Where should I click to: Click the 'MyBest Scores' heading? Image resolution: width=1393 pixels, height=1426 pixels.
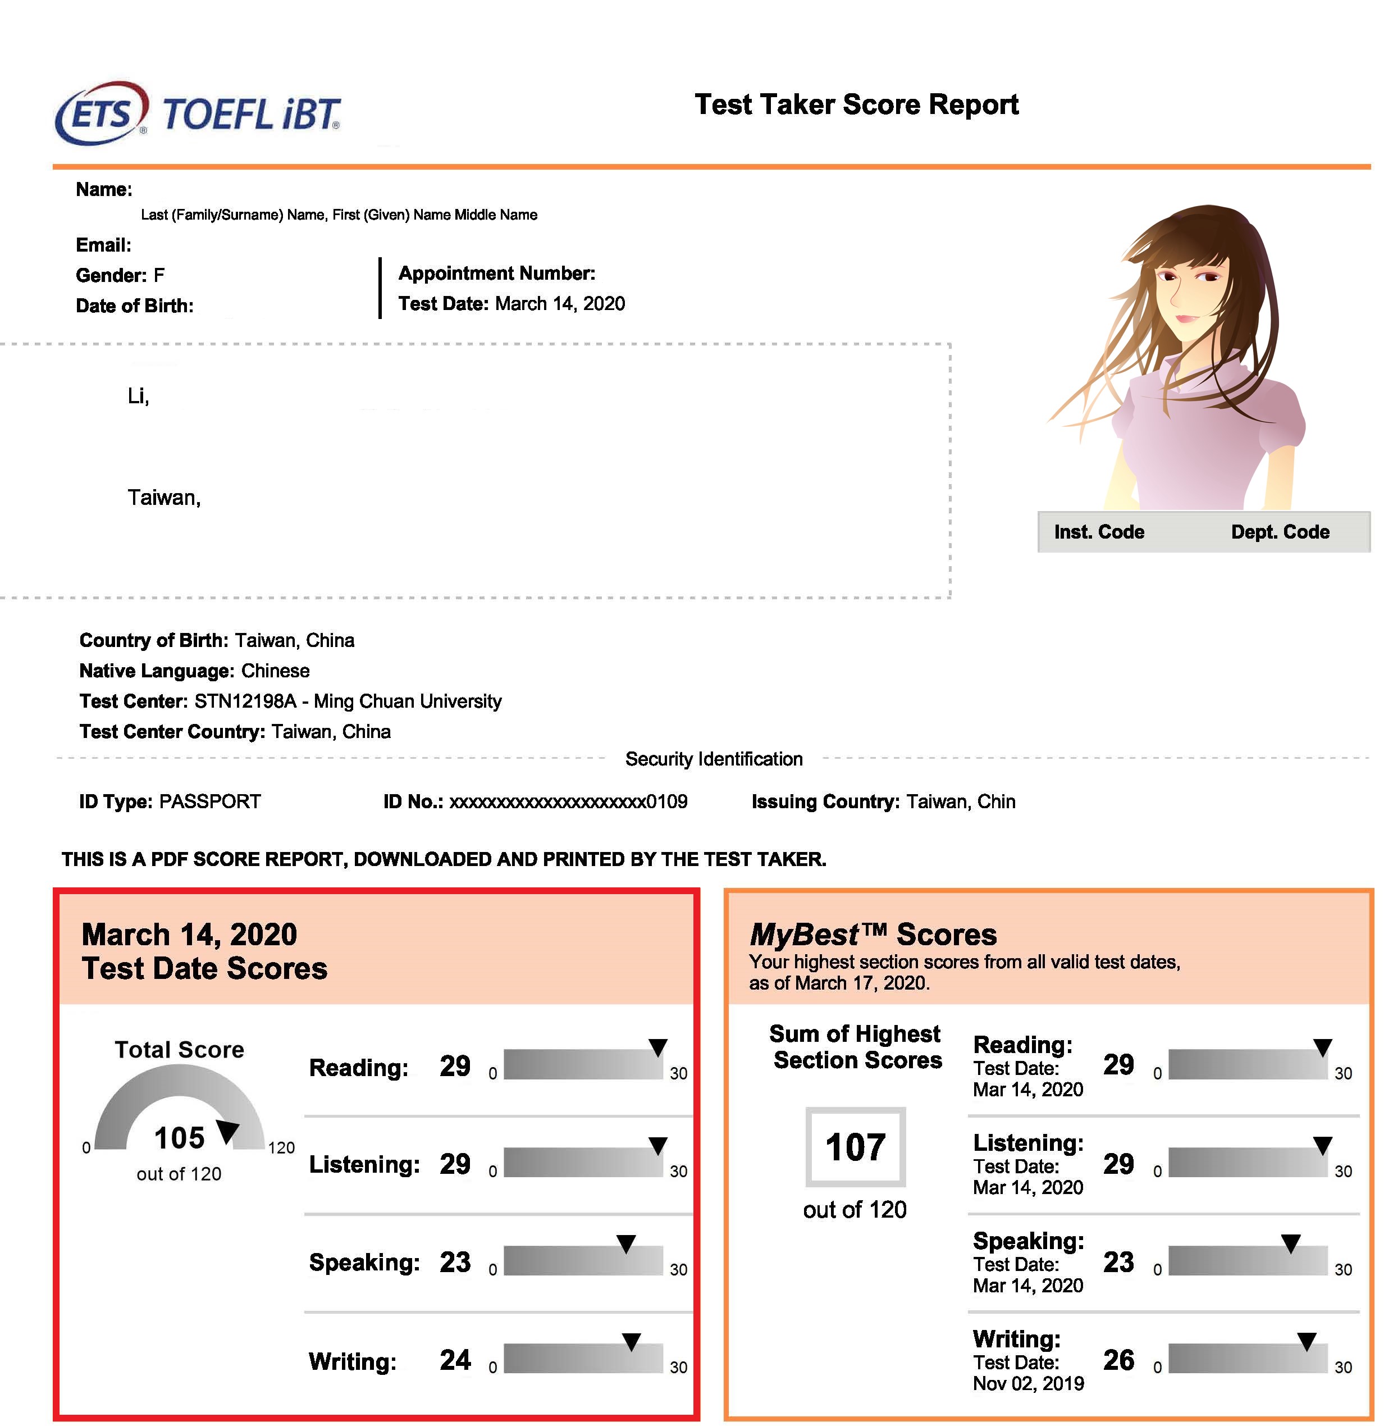coord(873,935)
